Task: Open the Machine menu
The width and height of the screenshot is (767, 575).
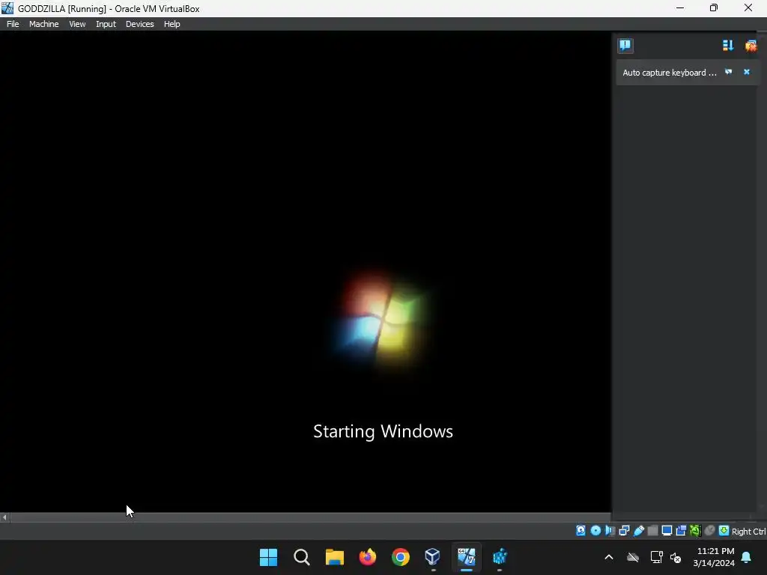Action: (43, 24)
